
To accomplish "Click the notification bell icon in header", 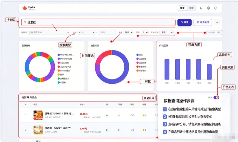I will [201, 8].
